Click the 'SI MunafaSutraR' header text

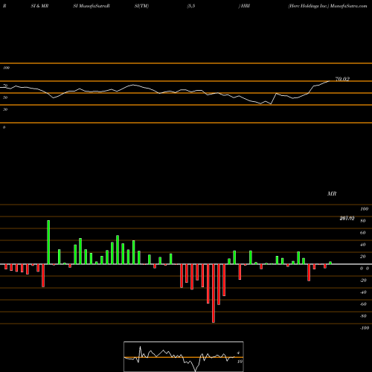tap(92, 6)
